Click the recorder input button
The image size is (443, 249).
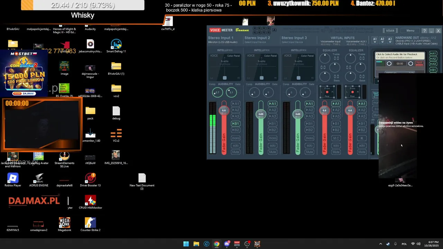tap(419, 64)
